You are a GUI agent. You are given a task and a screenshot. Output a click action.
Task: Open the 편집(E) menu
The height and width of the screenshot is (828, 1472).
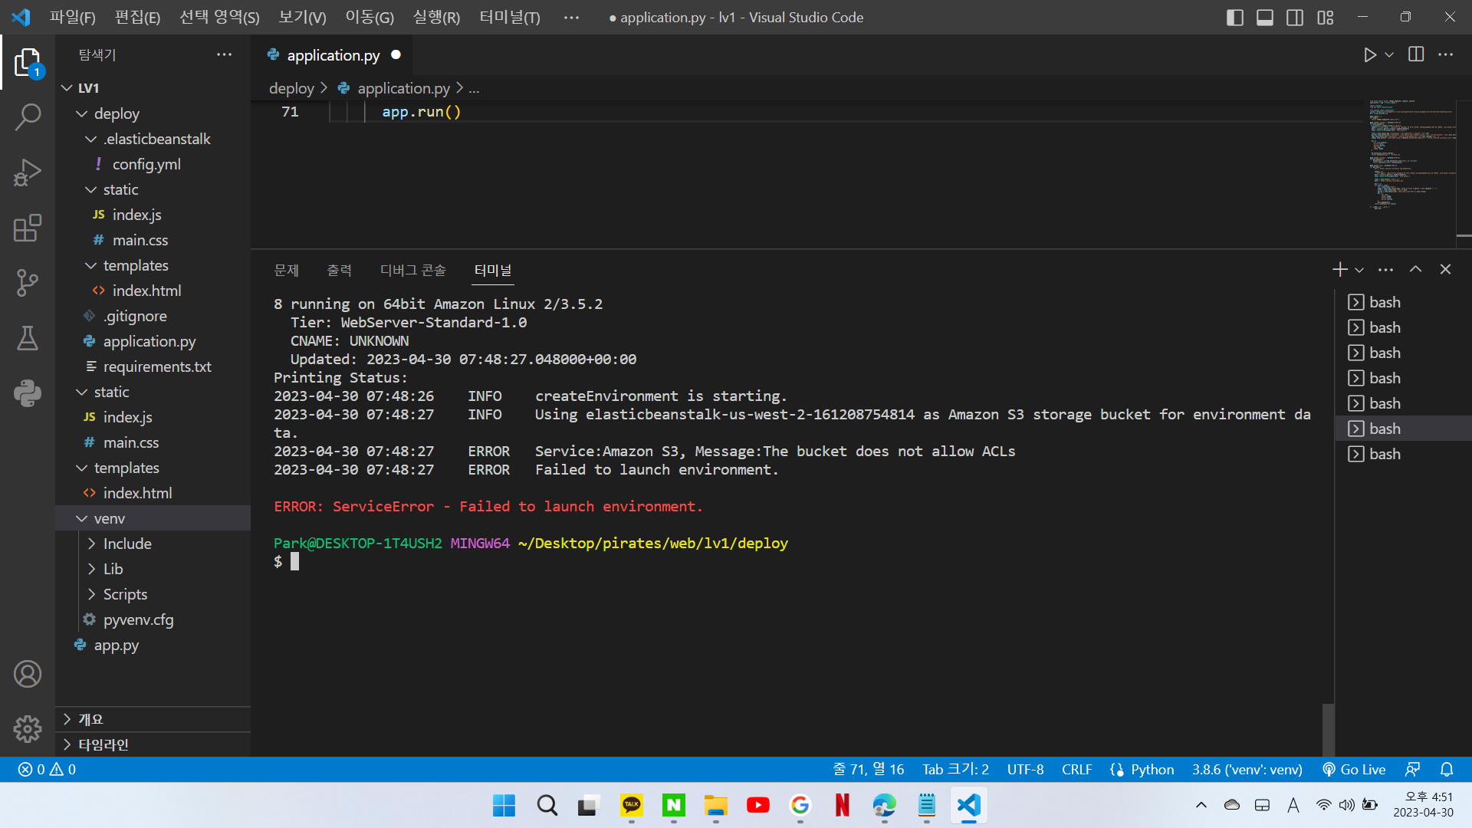point(137,17)
